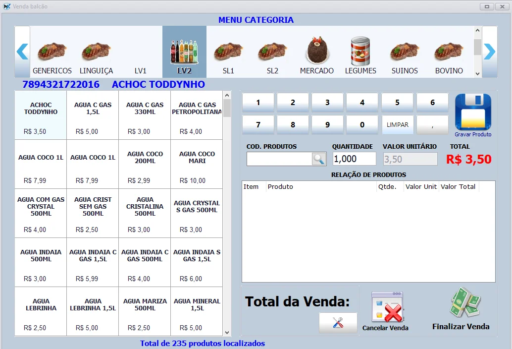The image size is (512, 349).
Task: Click the VALOR UNITÁRIO field
Action: (x=410, y=159)
